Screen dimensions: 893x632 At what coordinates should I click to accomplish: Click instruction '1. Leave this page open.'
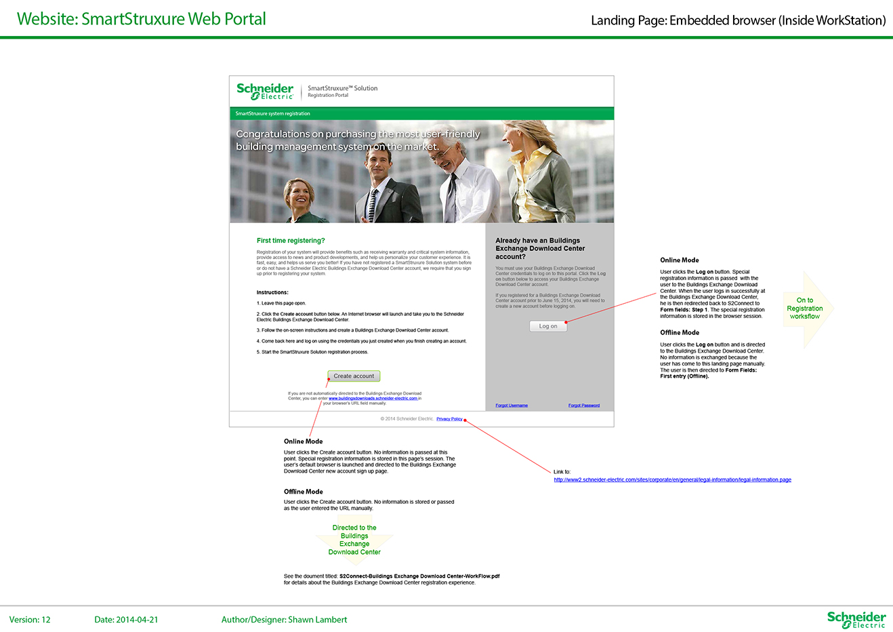click(281, 303)
